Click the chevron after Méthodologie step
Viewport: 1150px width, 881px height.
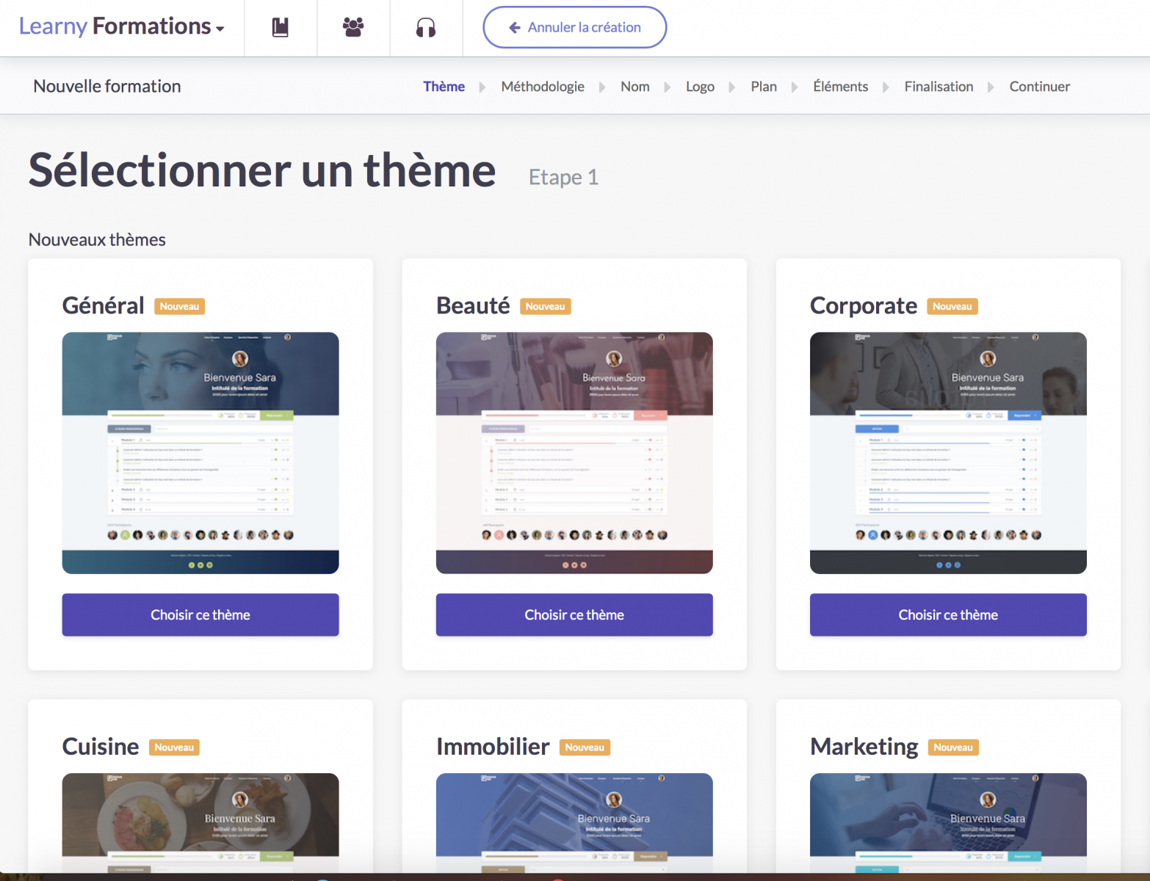[x=602, y=86]
